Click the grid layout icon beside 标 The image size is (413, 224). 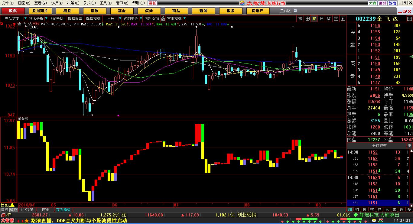307,19
